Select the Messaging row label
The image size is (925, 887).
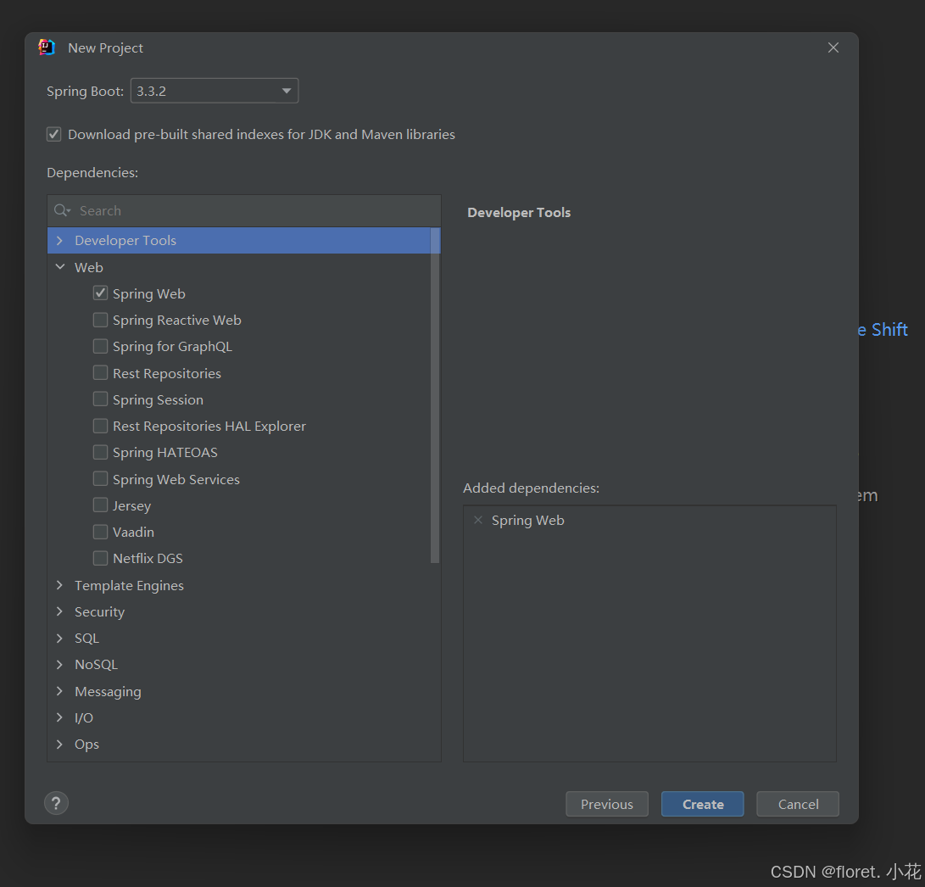[108, 692]
